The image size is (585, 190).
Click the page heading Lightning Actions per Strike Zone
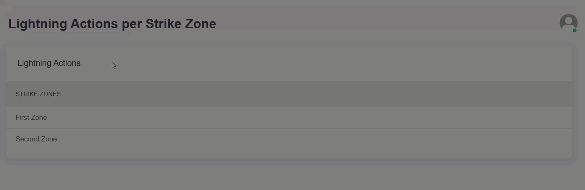point(112,24)
